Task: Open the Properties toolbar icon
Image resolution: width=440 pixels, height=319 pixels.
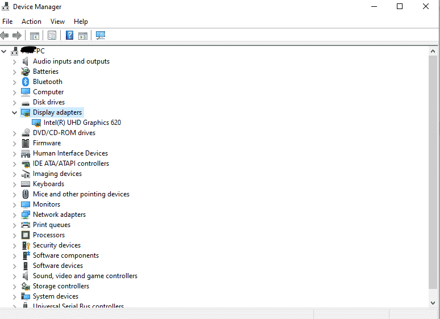Action: 52,35
